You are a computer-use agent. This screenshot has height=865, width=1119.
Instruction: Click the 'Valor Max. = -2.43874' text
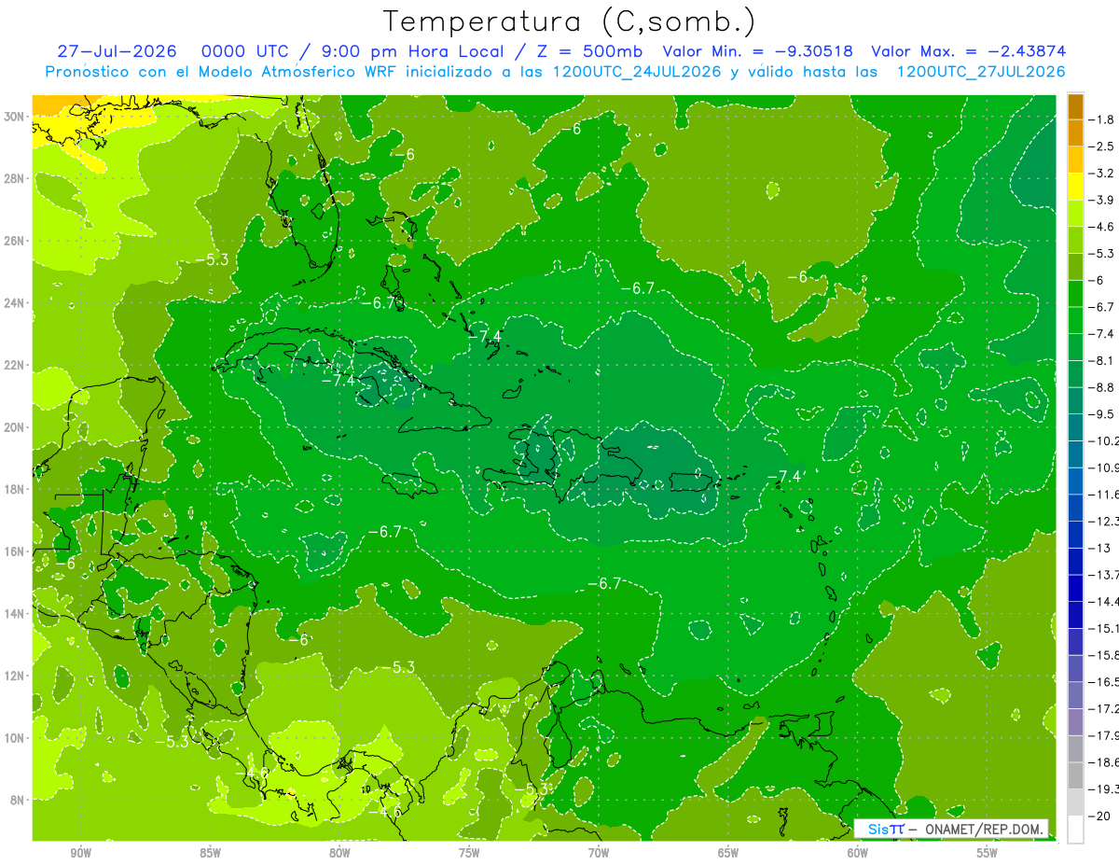968,51
